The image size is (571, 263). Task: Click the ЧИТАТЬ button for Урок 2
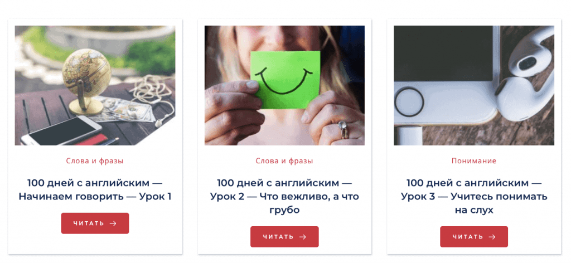point(284,237)
